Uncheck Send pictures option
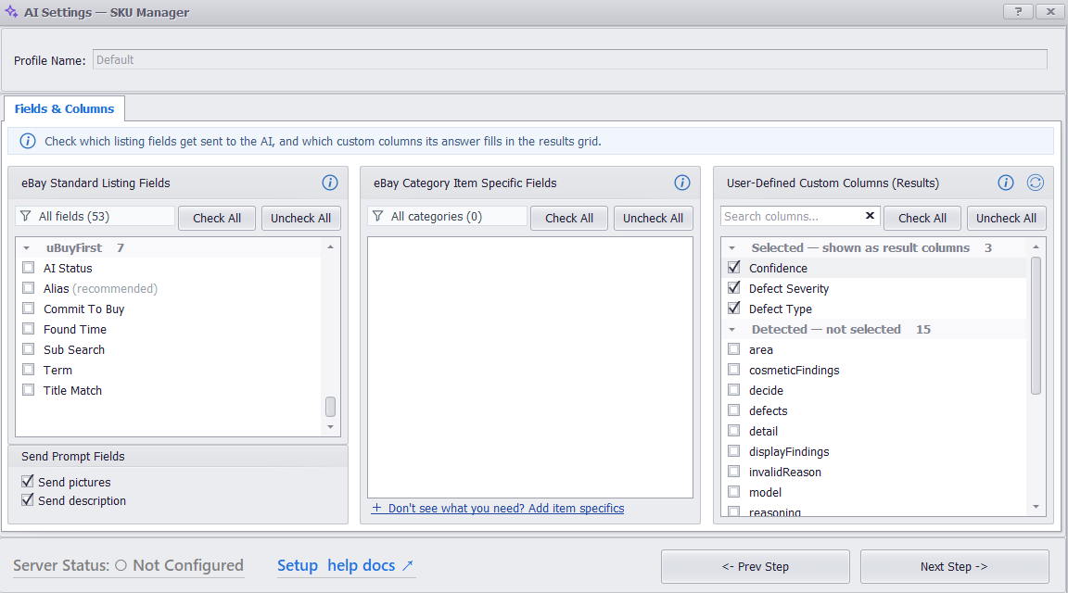The width and height of the screenshot is (1068, 593). (28, 481)
